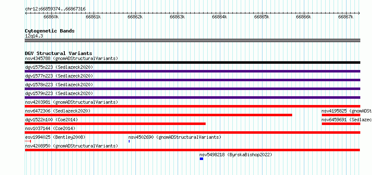Click the 12q14.3 band label

pos(34,36)
